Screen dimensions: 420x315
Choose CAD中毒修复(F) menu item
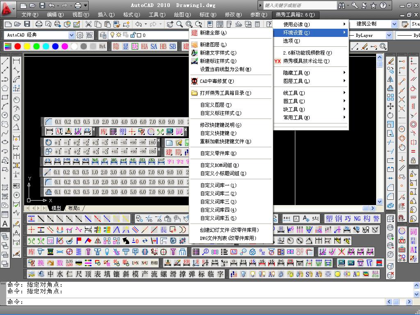[231, 81]
